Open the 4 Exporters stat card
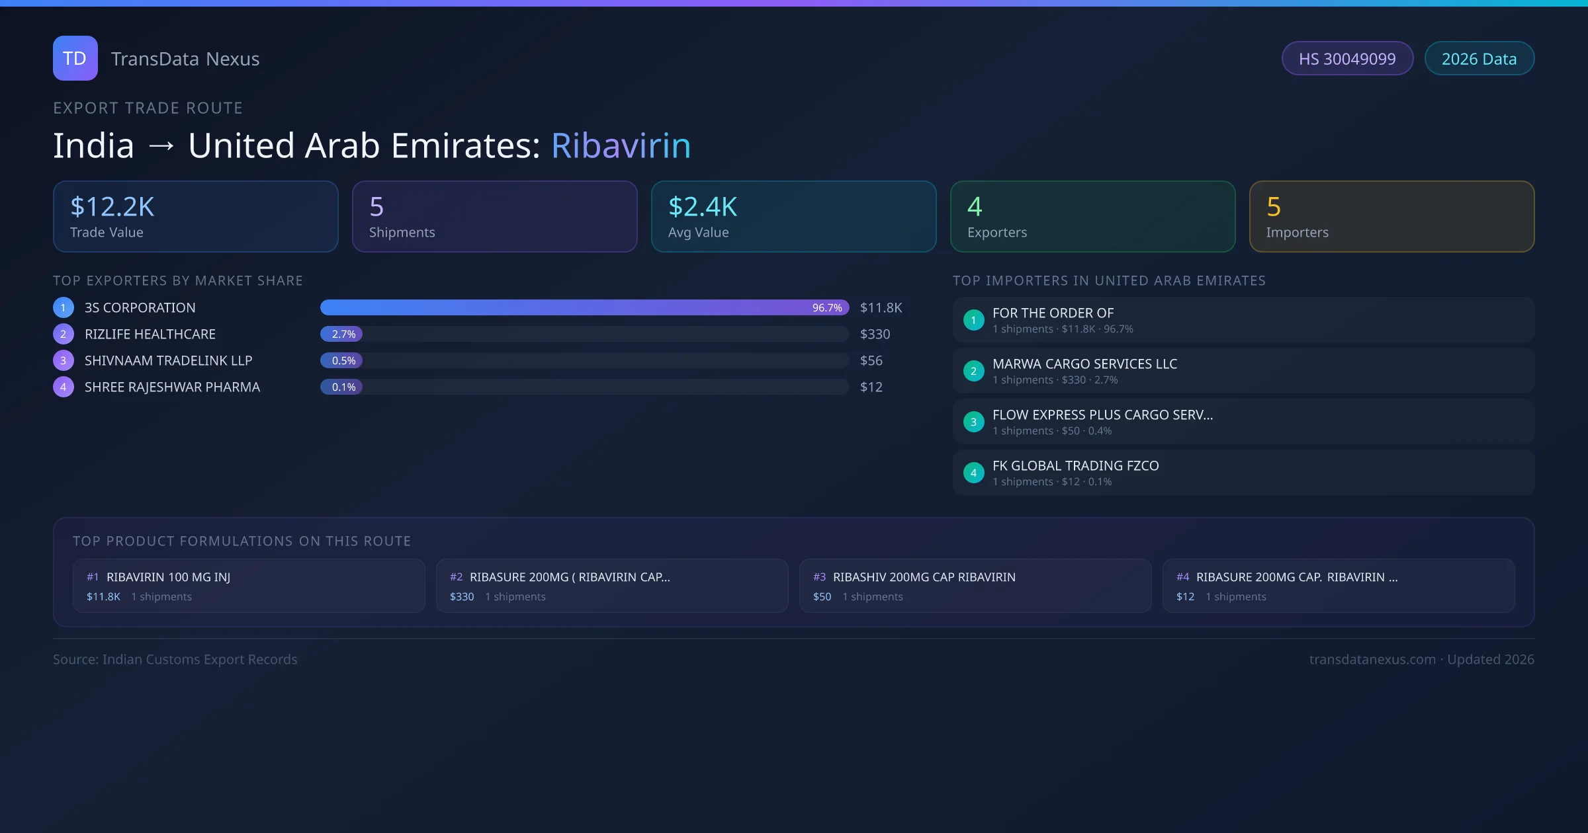Viewport: 1588px width, 833px height. (x=1092, y=217)
